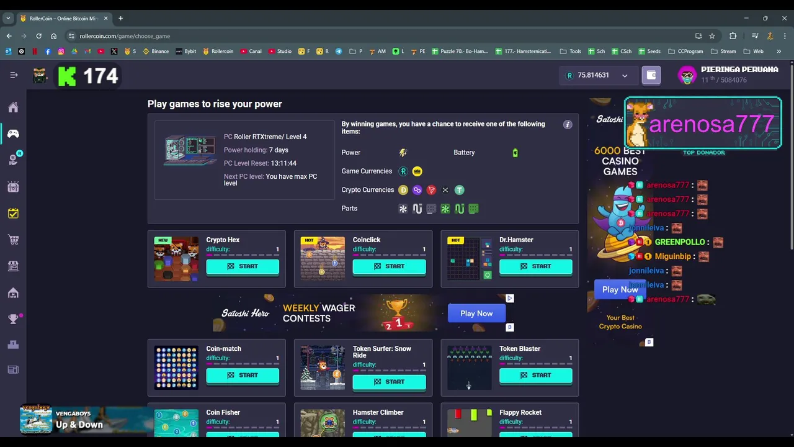Click the green hashboard part icon
Screen dimensions: 794x447
tap(474, 209)
